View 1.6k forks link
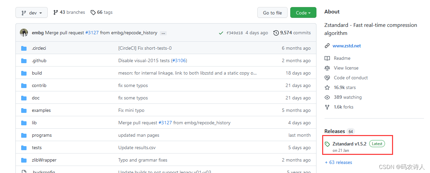The width and height of the screenshot is (430, 173). (344, 107)
